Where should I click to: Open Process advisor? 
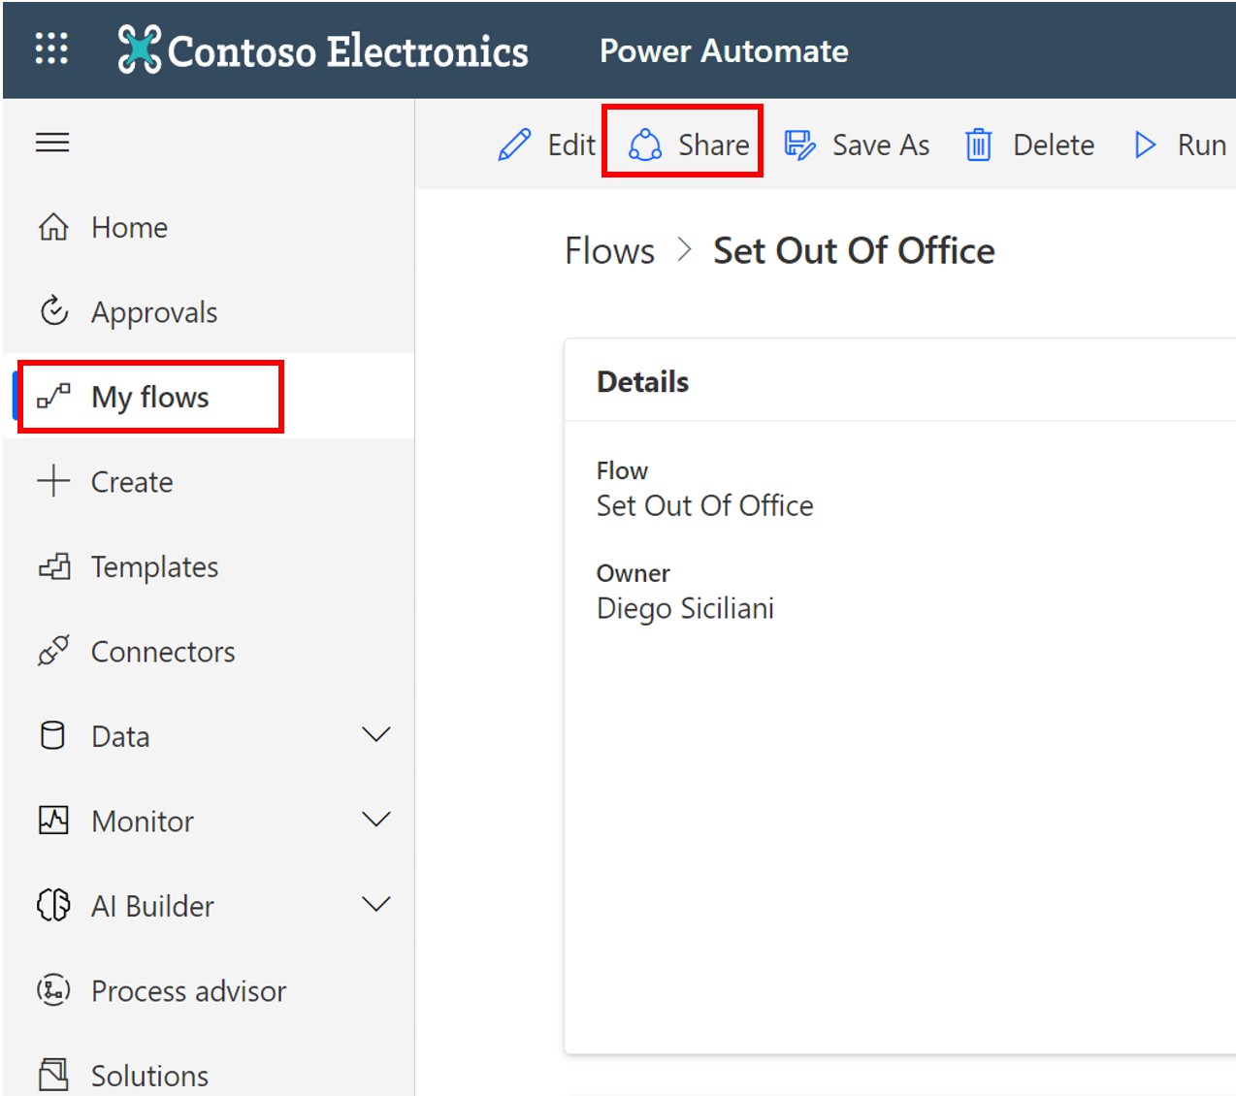188,990
